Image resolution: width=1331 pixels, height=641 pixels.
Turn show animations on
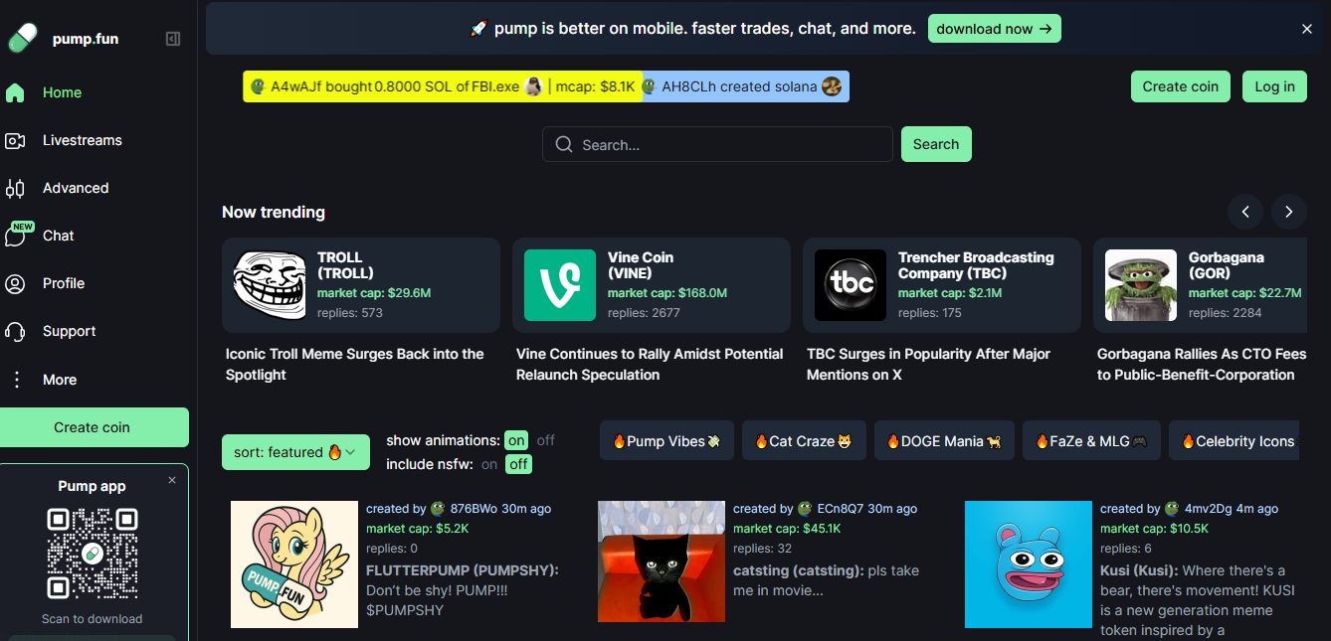point(516,440)
